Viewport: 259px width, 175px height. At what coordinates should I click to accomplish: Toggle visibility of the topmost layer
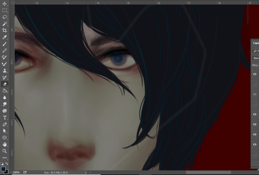point(255,74)
